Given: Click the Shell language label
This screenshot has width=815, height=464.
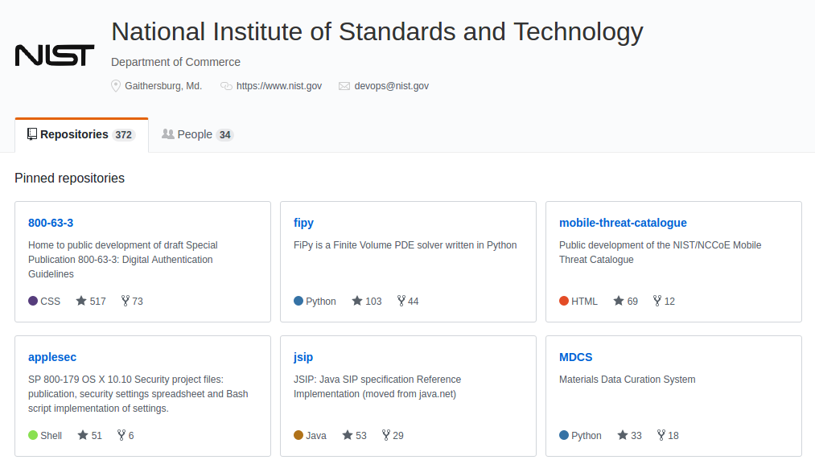Looking at the screenshot, I should pyautogui.click(x=51, y=435).
